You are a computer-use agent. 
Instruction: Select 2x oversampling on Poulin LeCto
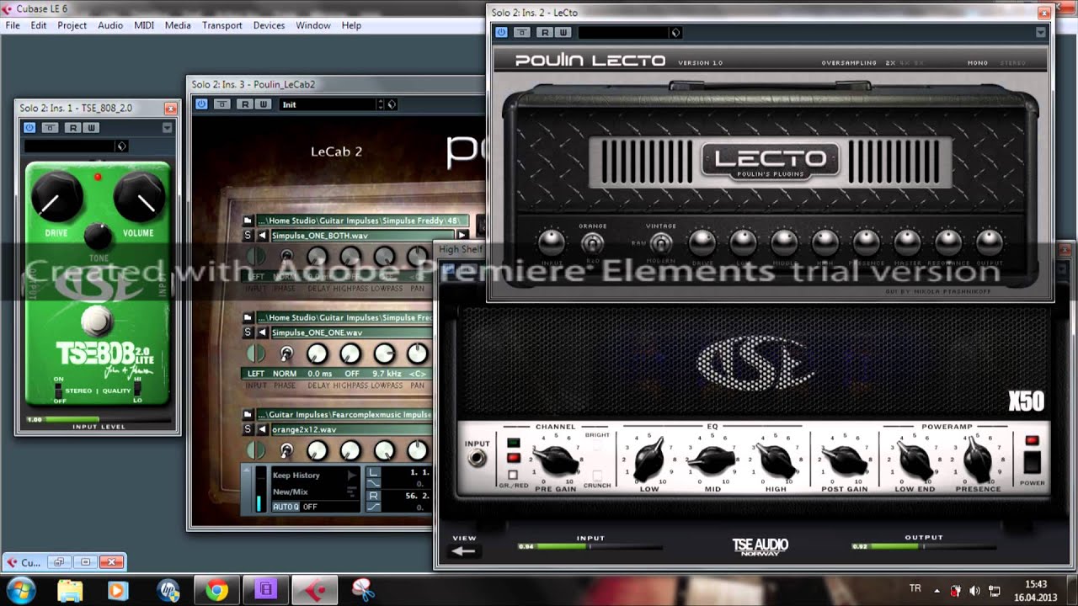(x=890, y=63)
